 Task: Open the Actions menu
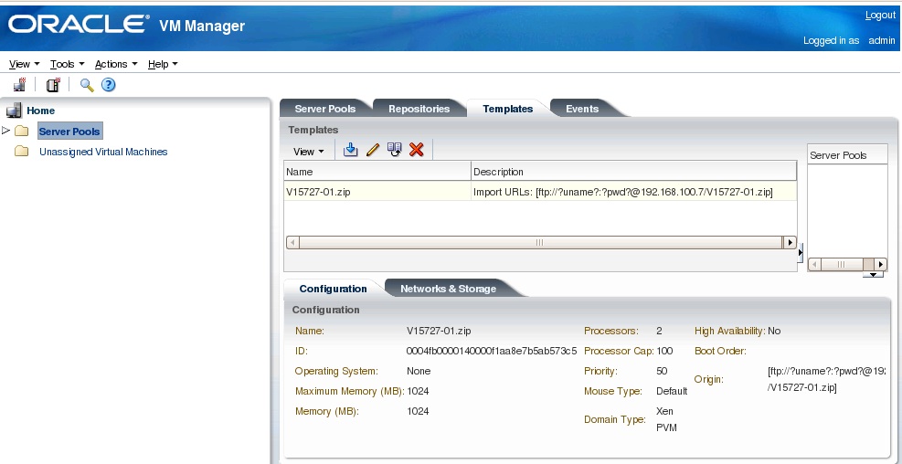pos(116,65)
